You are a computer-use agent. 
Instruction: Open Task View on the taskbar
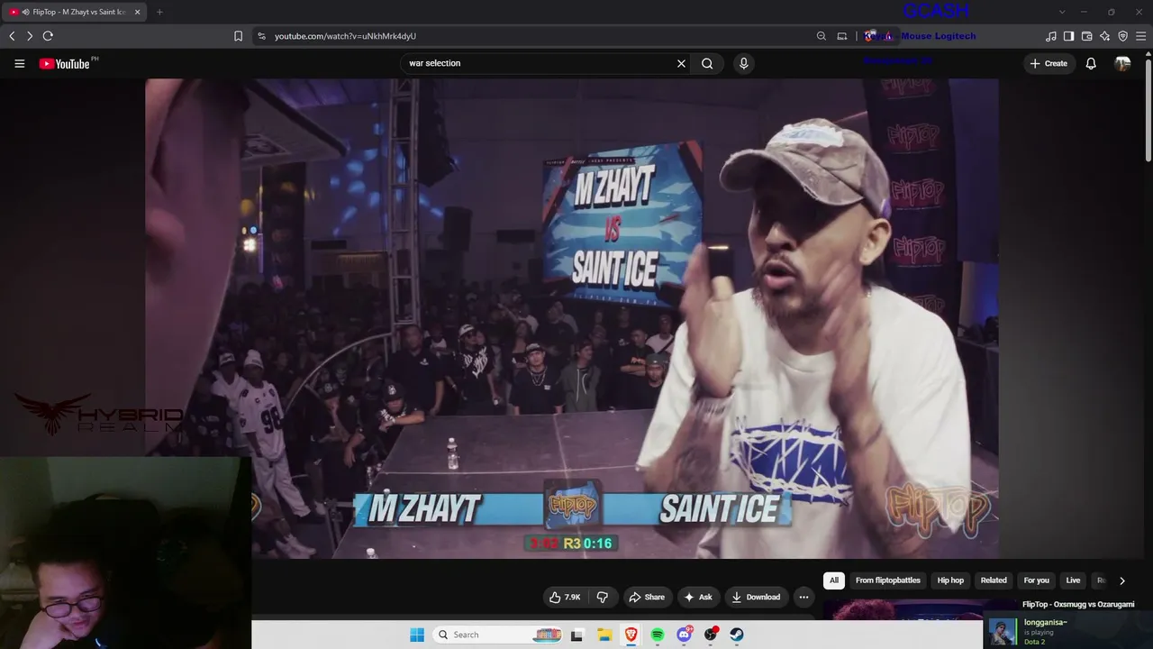click(x=577, y=635)
